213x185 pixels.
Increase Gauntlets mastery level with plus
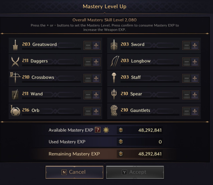click(195, 111)
